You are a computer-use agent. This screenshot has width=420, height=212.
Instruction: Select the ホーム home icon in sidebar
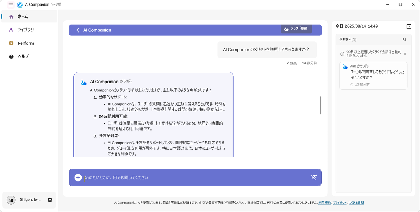(11, 16)
